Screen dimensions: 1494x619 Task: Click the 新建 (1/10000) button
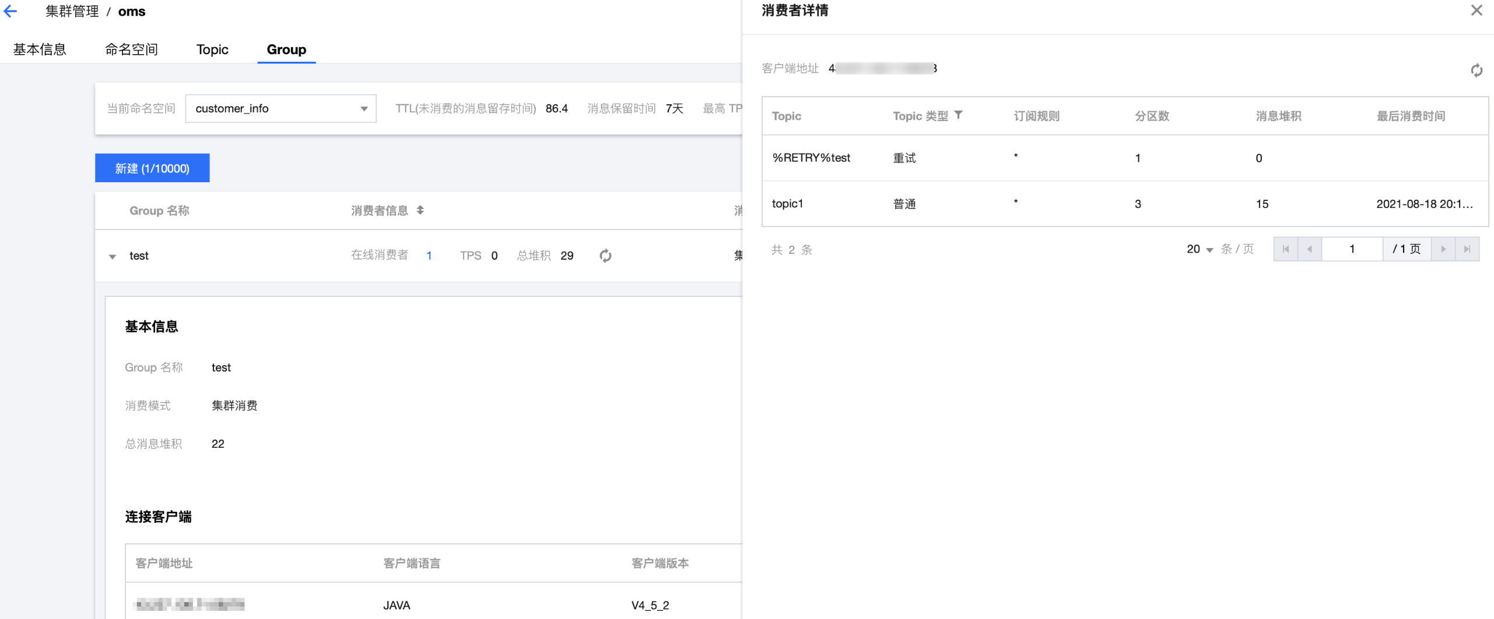click(x=152, y=168)
